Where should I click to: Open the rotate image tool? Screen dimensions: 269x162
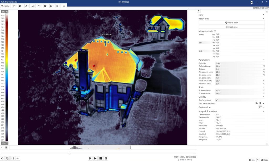(51, 6)
